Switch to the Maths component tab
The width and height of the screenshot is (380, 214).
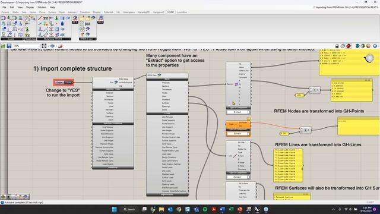pos(15,12)
